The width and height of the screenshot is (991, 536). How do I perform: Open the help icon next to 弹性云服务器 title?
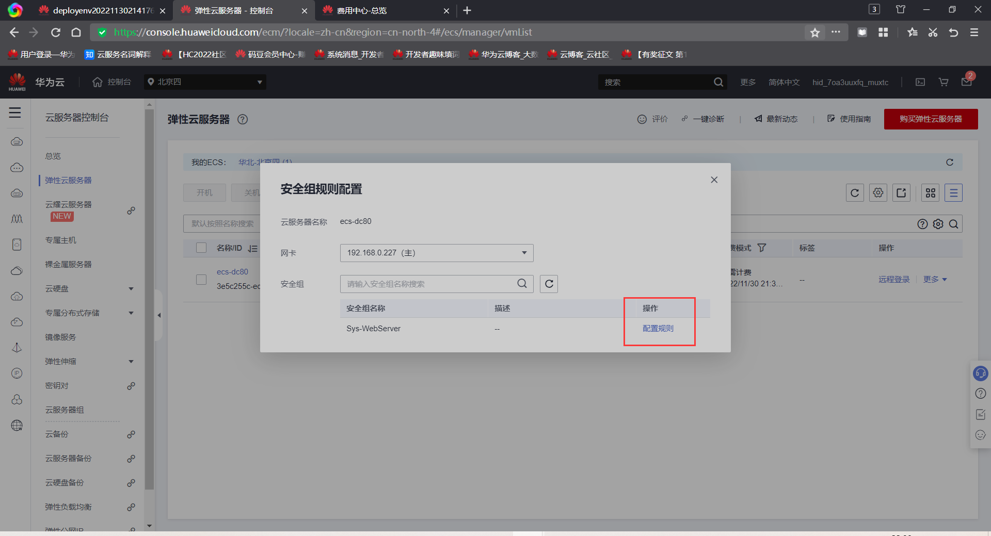243,119
